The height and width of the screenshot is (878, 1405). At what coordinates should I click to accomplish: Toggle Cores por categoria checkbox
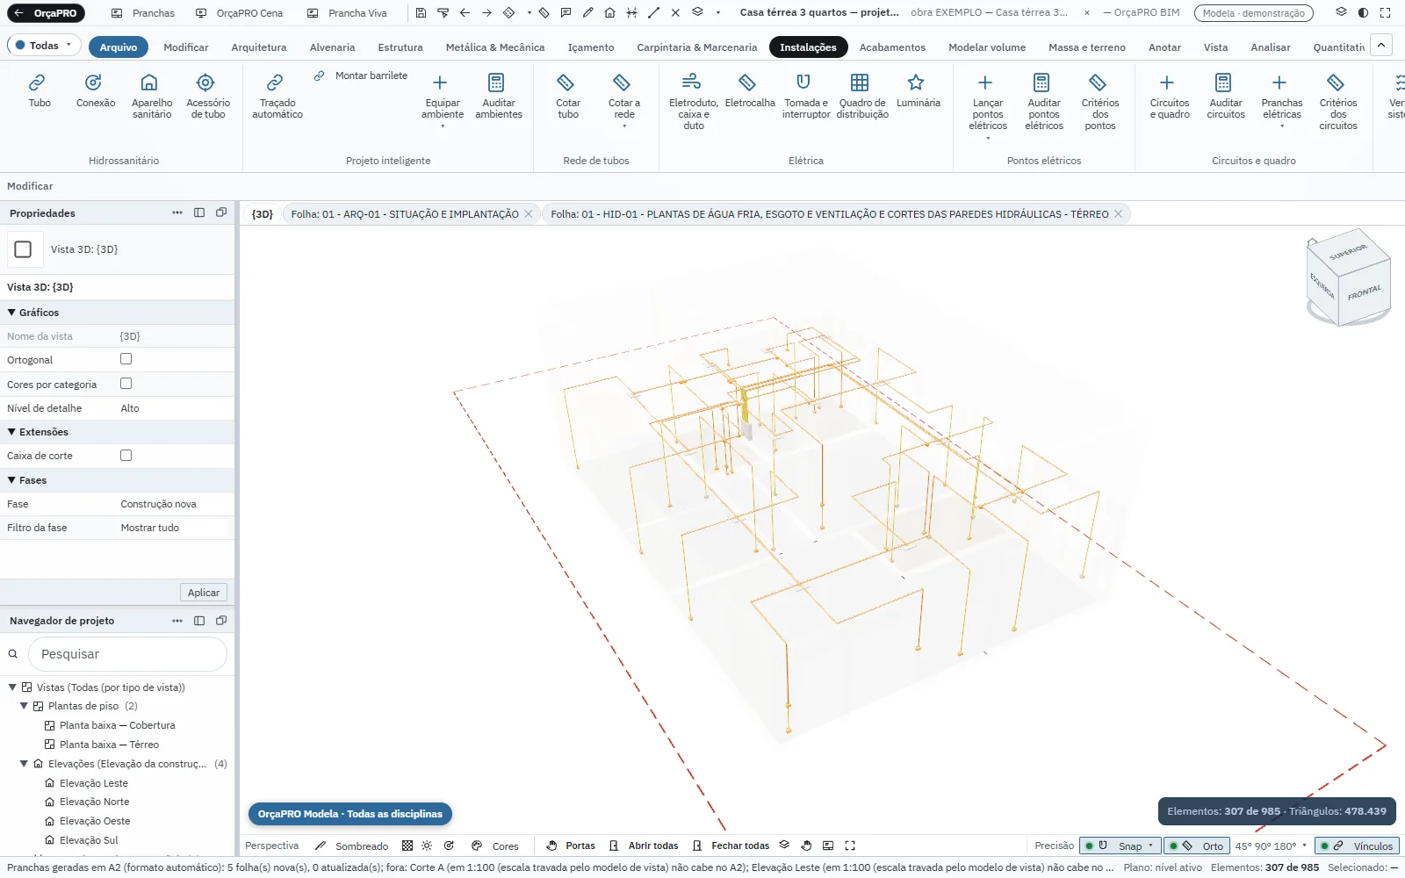126,384
